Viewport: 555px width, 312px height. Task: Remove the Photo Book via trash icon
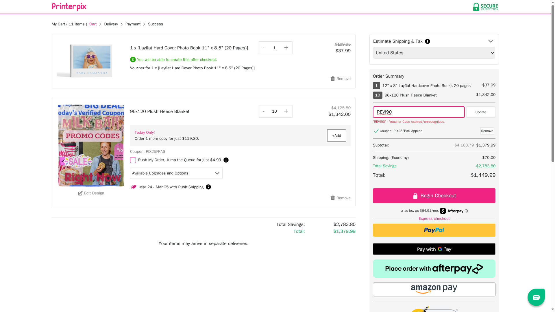(333, 79)
